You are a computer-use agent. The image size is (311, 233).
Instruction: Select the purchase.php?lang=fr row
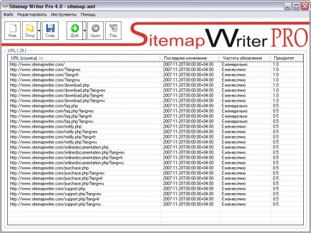156,178
